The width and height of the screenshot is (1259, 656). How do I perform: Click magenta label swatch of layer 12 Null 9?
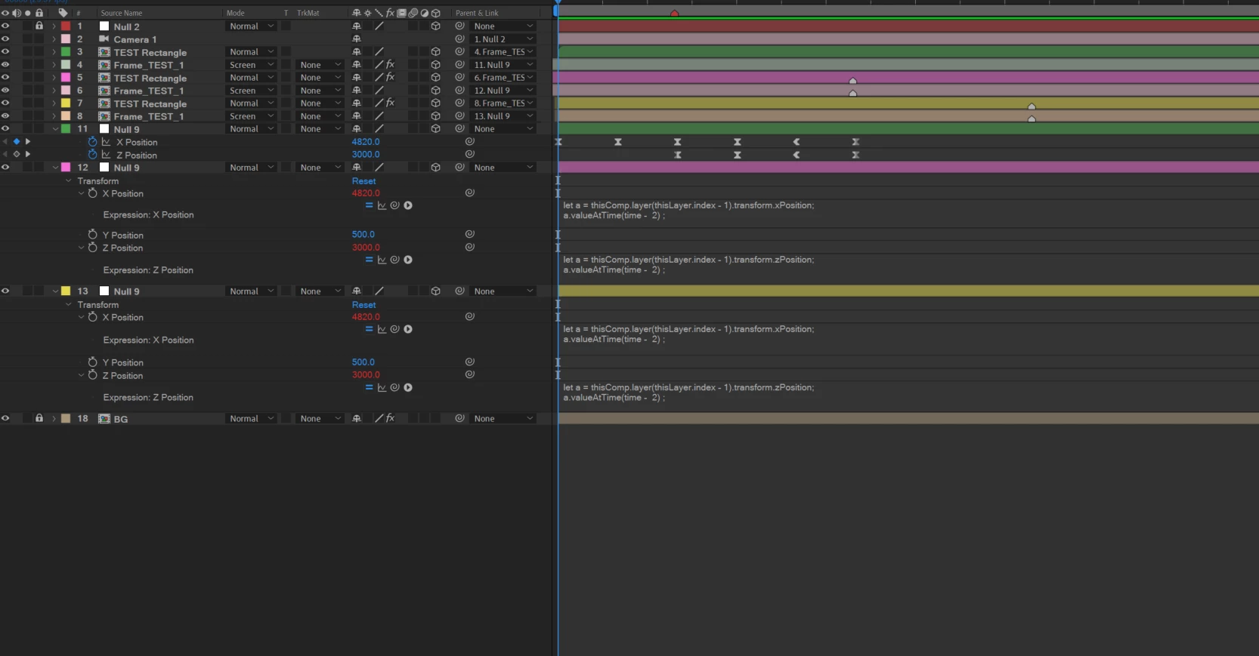[66, 168]
